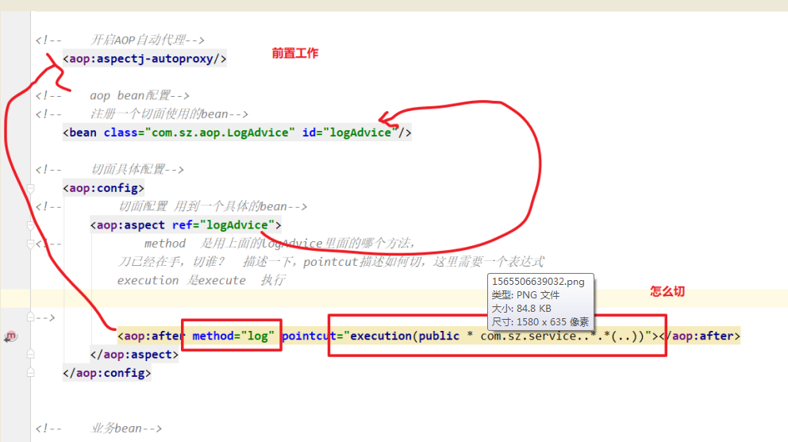The height and width of the screenshot is (442, 788).
Task: Click fold marker beside </aop:aspect>
Action: point(31,355)
